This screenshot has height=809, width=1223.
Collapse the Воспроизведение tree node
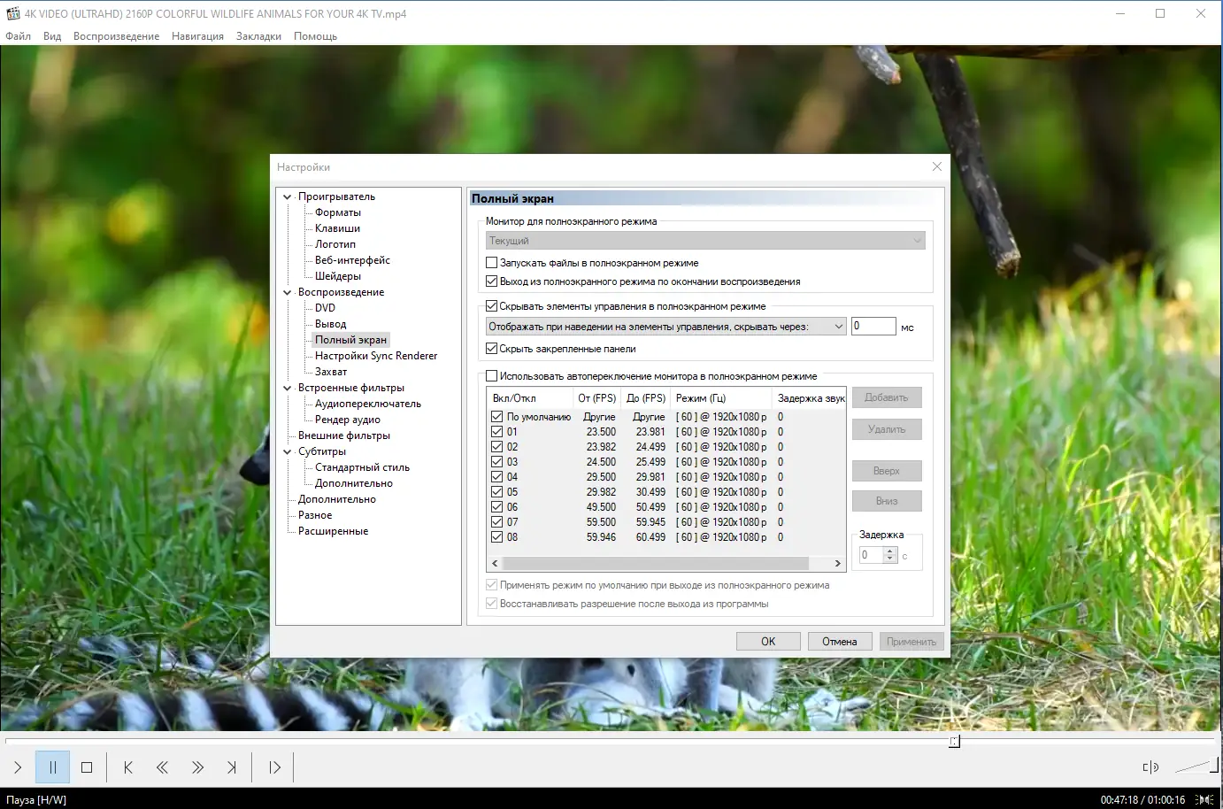(287, 292)
